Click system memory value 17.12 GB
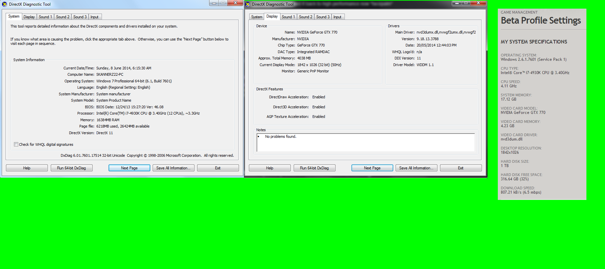 pyautogui.click(x=508, y=99)
